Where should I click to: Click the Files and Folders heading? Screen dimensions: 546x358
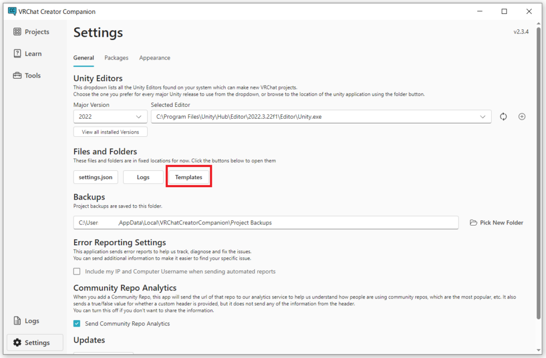tap(105, 152)
